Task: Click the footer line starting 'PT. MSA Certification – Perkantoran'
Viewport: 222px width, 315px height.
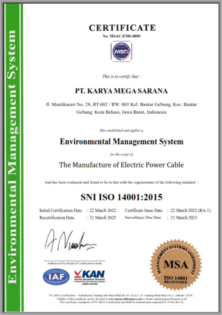Action: (121, 296)
